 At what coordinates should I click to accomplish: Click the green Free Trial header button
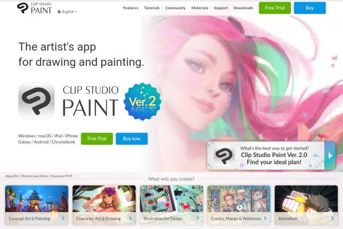tap(275, 8)
